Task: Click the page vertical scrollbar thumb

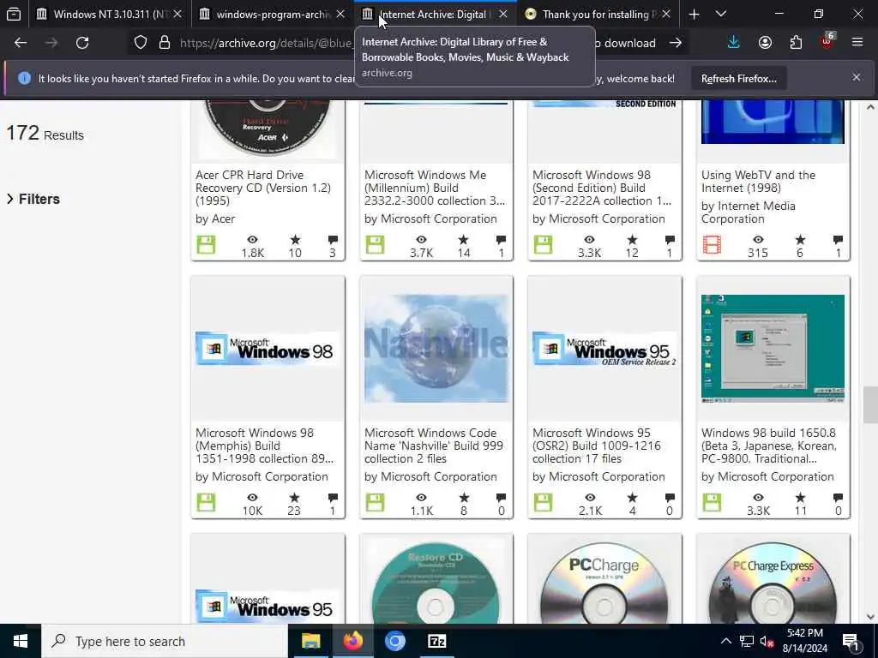Action: pyautogui.click(x=870, y=404)
